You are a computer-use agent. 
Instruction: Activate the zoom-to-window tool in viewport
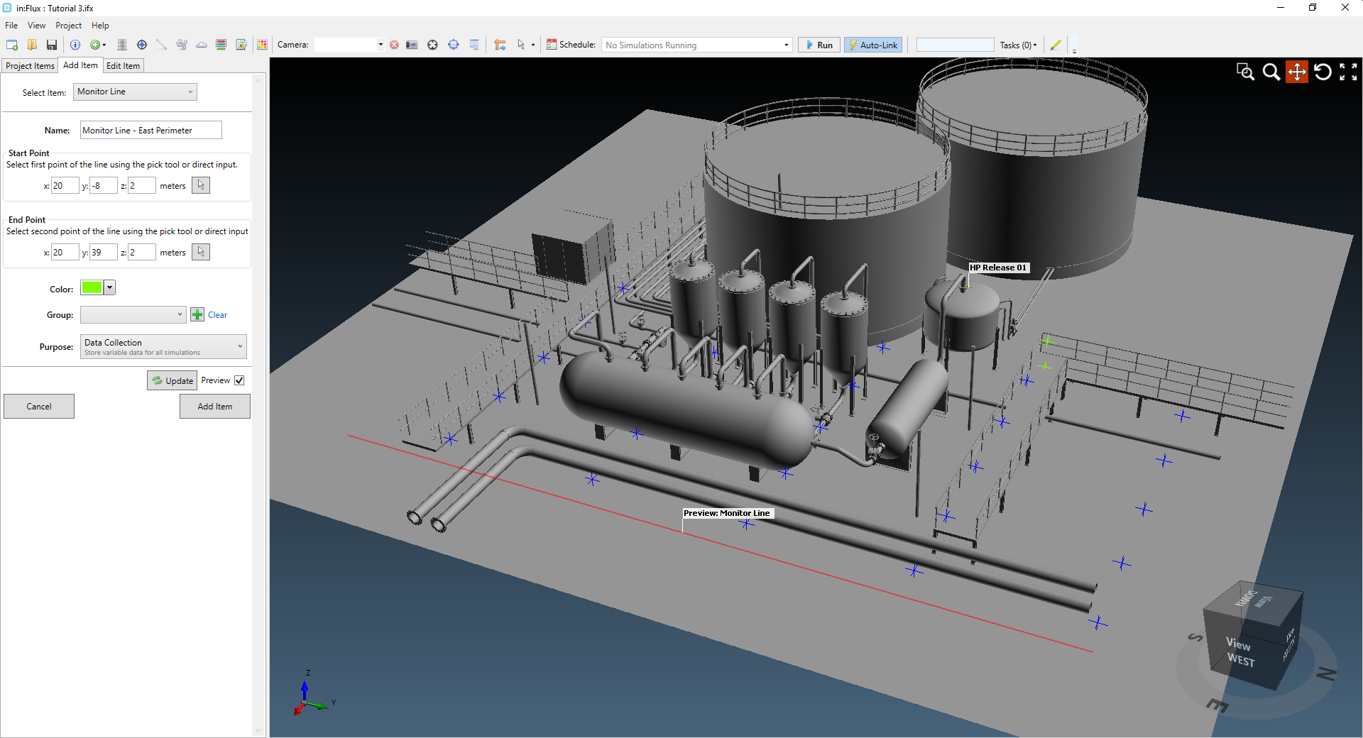tap(1245, 72)
